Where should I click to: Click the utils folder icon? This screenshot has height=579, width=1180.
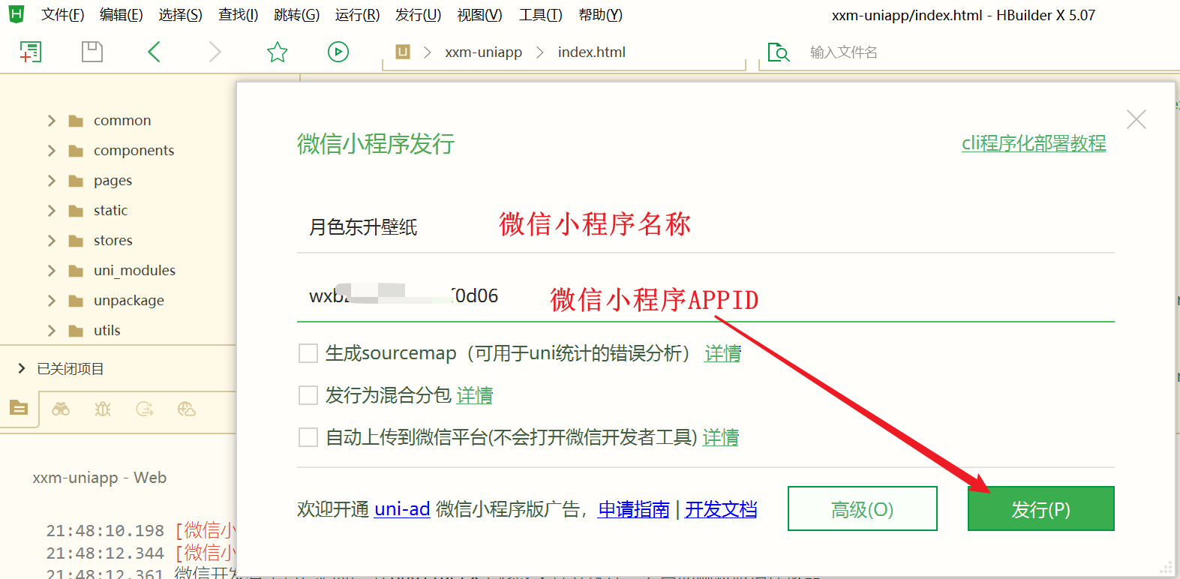[76, 331]
